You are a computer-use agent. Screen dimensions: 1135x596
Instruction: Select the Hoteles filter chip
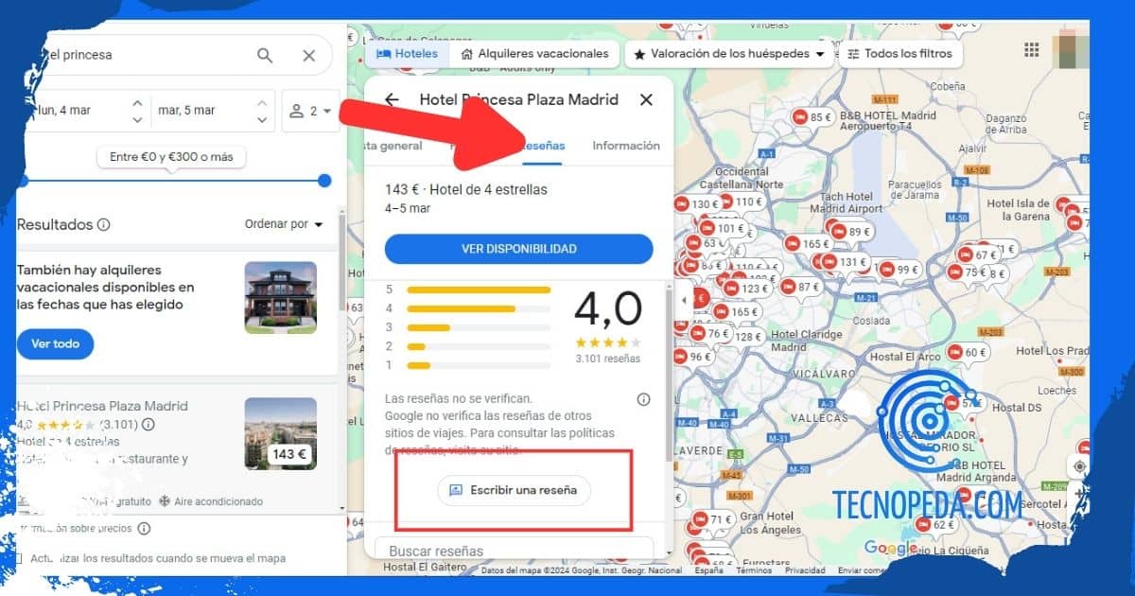pyautogui.click(x=408, y=54)
